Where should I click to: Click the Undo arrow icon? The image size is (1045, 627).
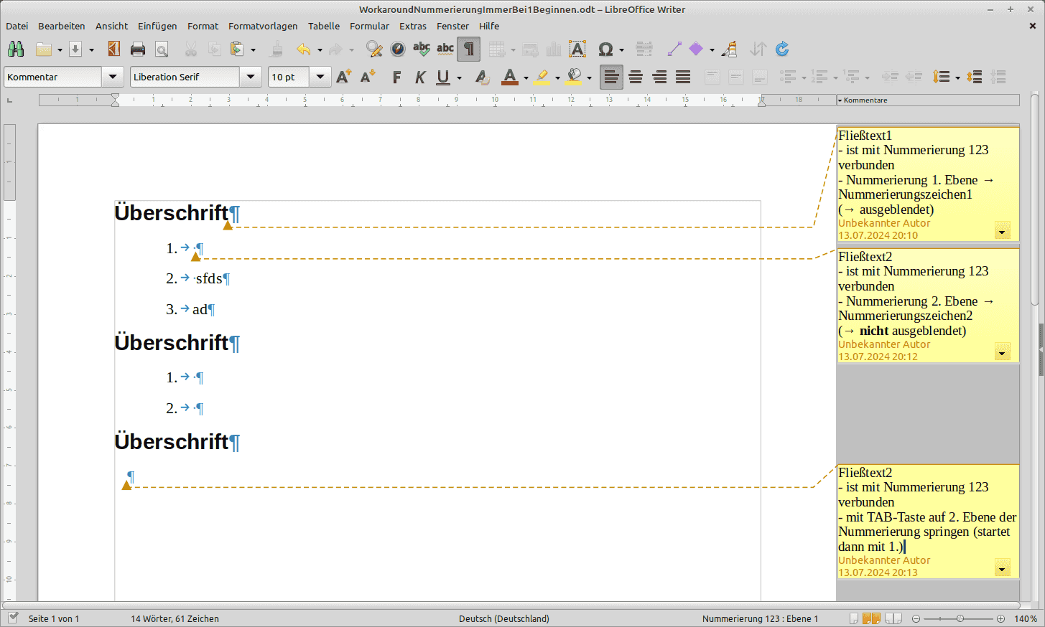pos(304,49)
